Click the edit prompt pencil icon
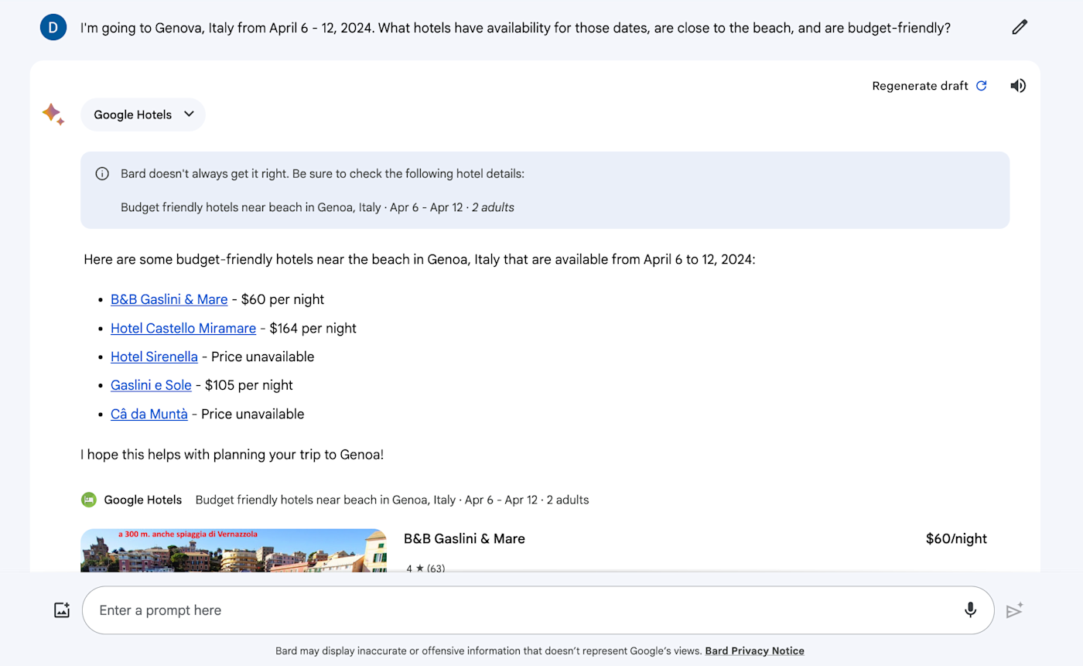The image size is (1083, 666). (1020, 28)
